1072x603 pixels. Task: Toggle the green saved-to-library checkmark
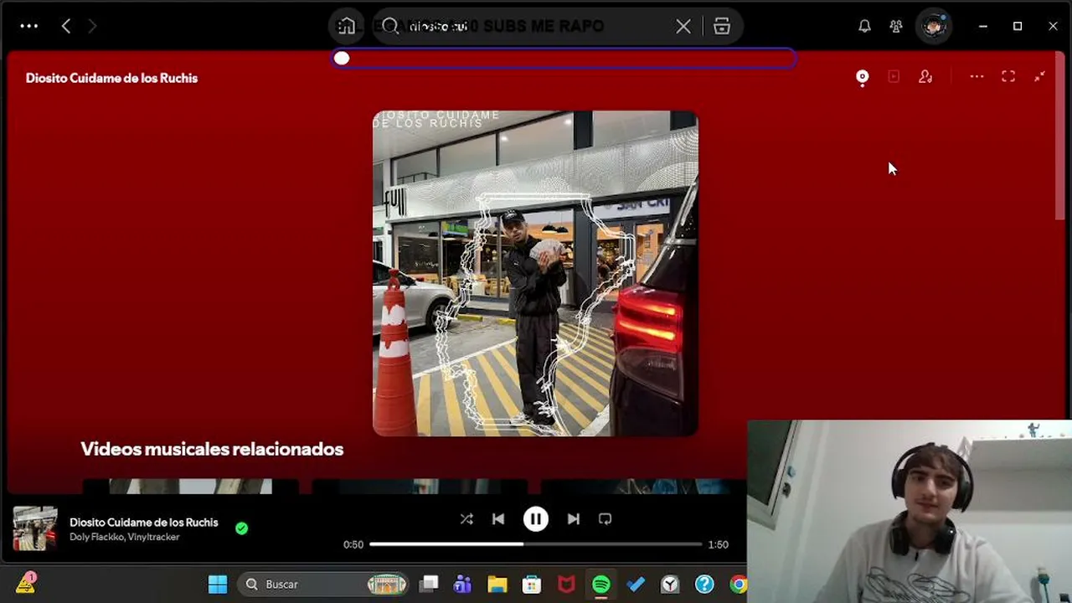(241, 528)
